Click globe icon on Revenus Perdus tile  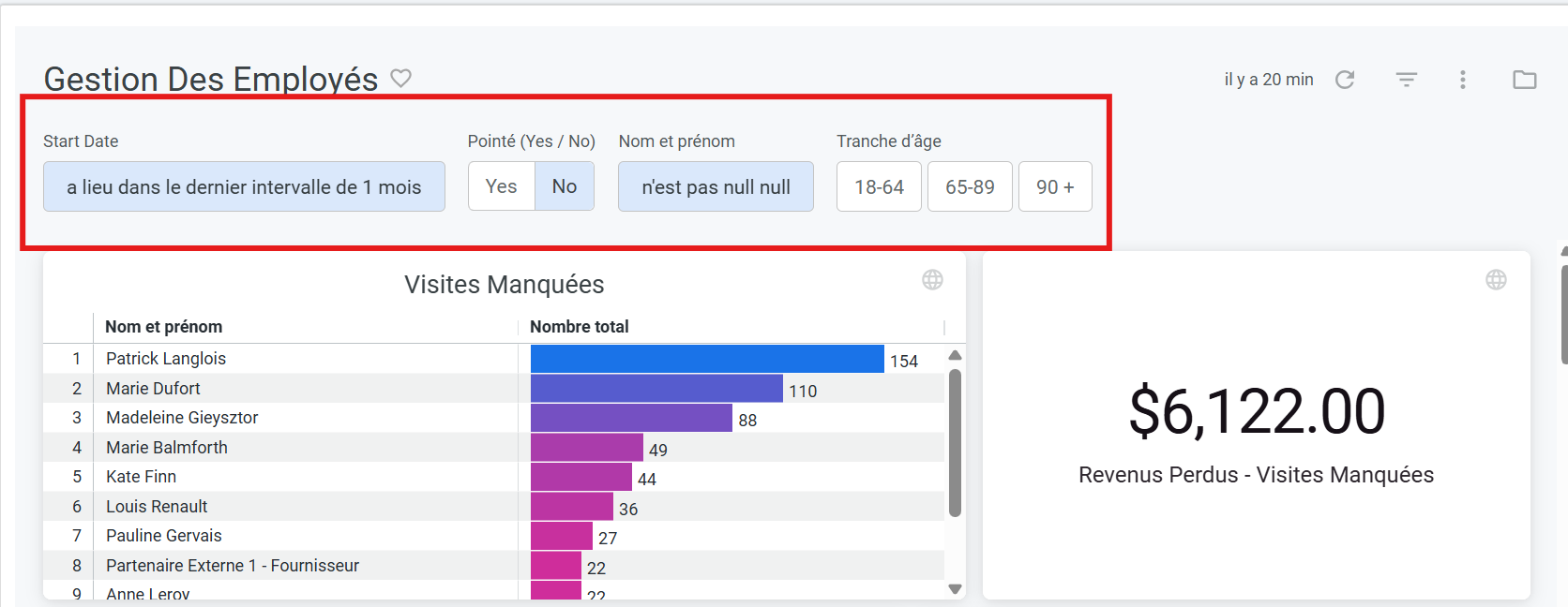point(1496,280)
